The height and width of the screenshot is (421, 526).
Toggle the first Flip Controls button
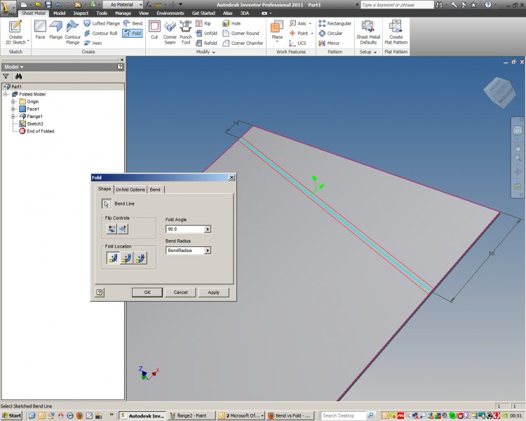pos(112,229)
